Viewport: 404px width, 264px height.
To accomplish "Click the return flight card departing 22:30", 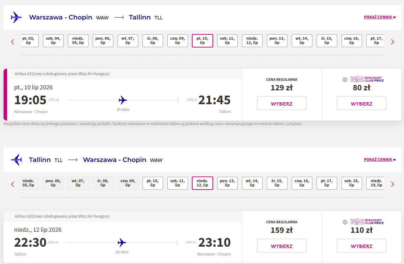I will tap(123, 237).
